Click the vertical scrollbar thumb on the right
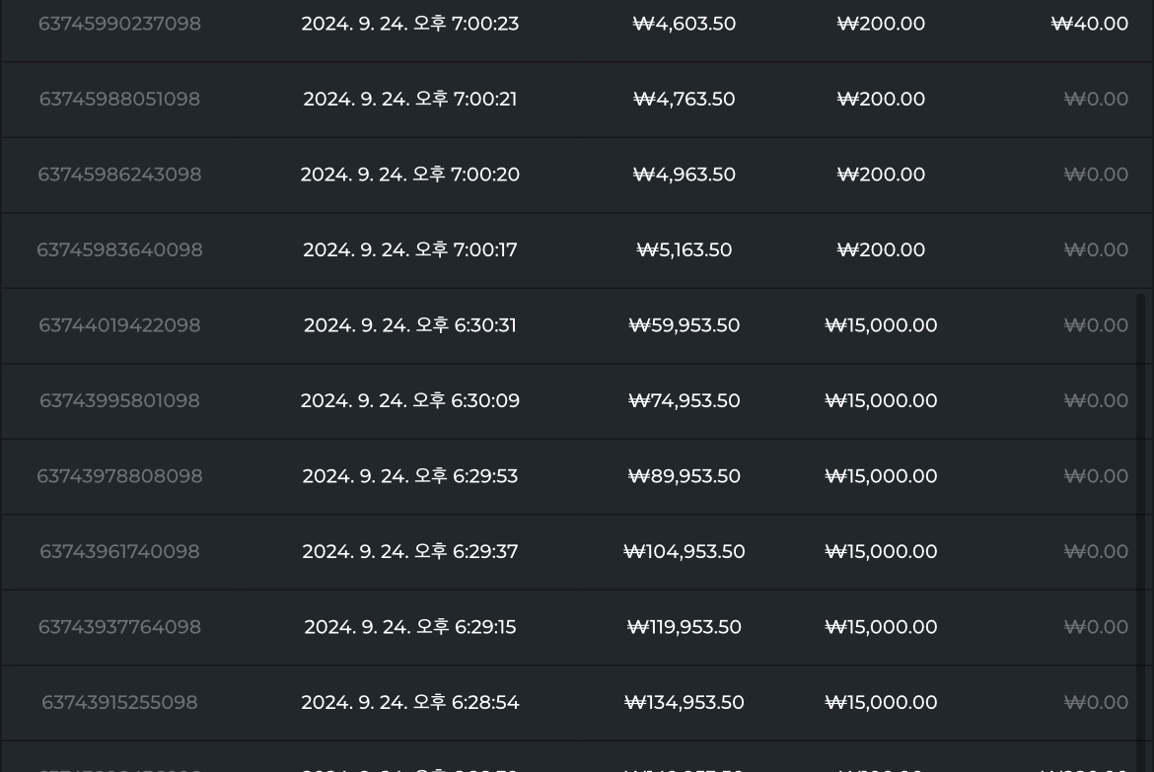Viewport: 1154px width, 772px height. click(x=1141, y=529)
